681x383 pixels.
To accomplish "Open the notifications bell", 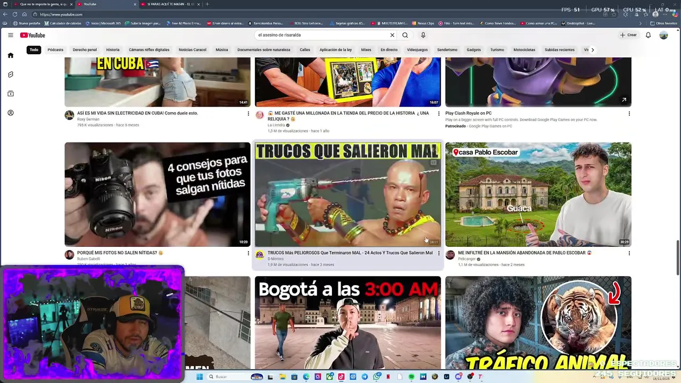I will coord(648,35).
